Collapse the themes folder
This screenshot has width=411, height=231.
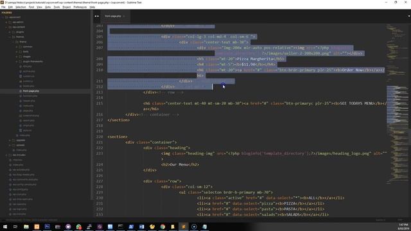pyautogui.click(x=10, y=37)
